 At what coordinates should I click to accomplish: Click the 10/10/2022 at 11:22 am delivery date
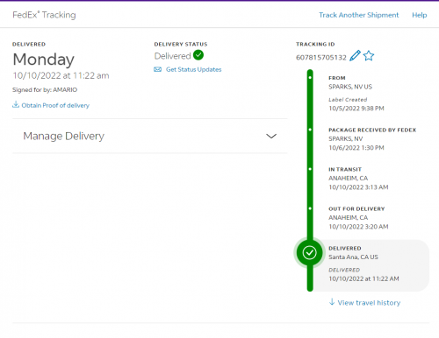pos(61,75)
